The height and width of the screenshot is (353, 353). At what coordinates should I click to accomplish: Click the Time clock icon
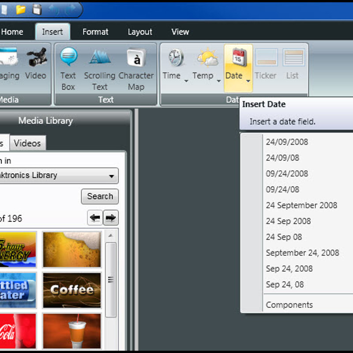pyautogui.click(x=175, y=58)
